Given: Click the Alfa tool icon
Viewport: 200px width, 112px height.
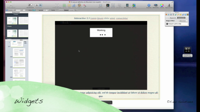Looking at the screenshot, I should point(85,5).
